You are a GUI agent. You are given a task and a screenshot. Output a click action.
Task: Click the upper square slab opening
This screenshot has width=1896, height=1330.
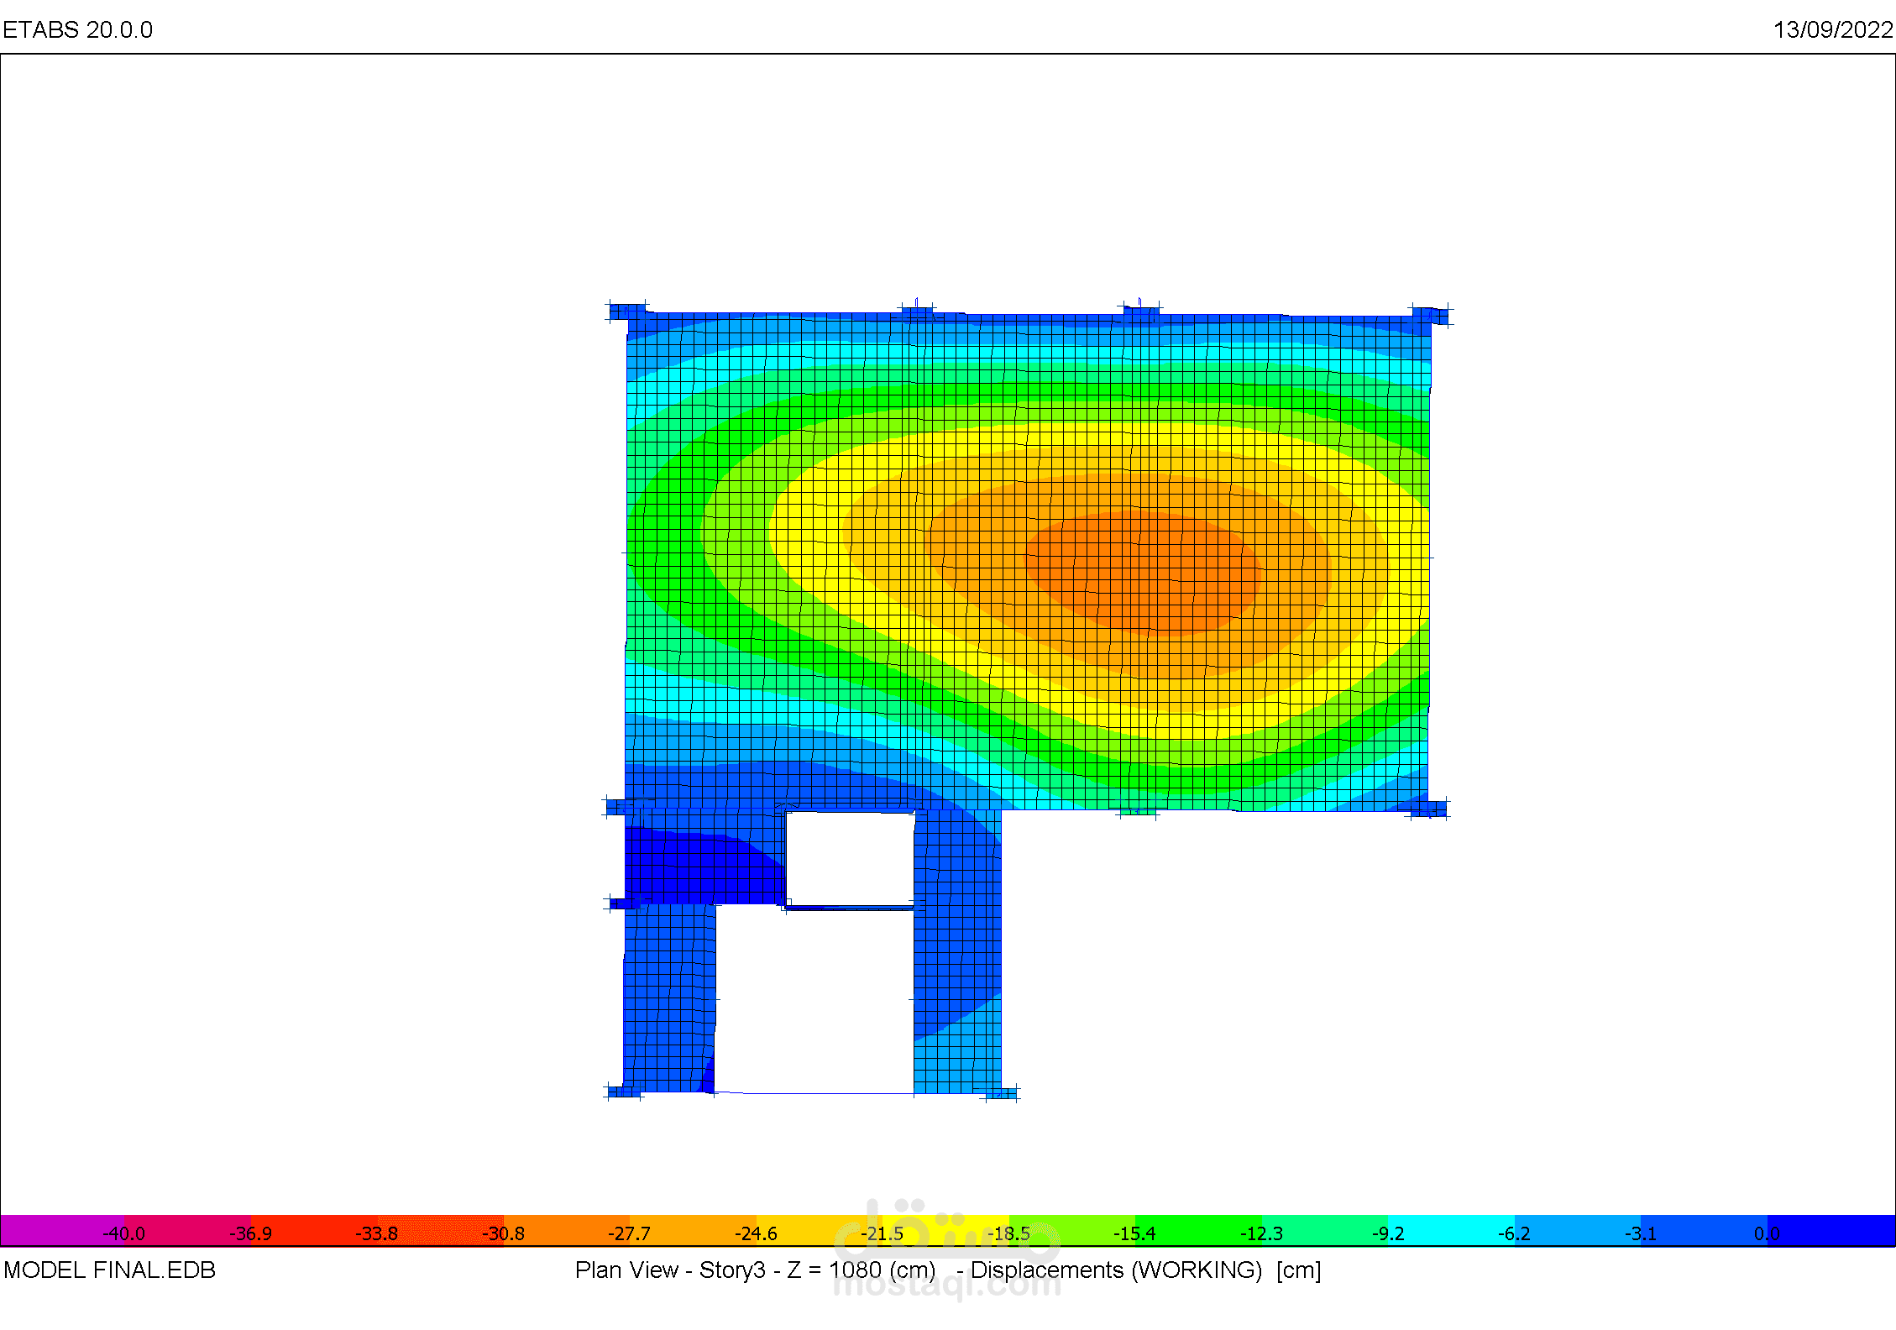click(850, 859)
